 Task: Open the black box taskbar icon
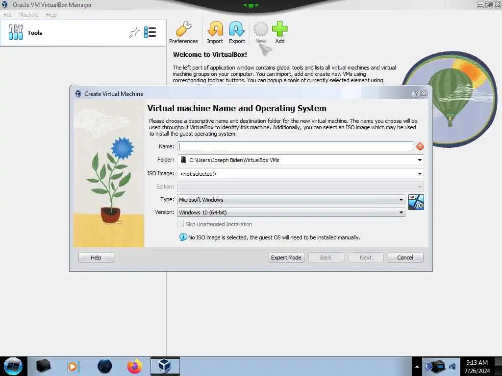tap(43, 366)
